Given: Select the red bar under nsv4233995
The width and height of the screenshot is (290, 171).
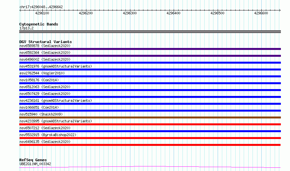Looking at the screenshot, I should click(150, 124).
